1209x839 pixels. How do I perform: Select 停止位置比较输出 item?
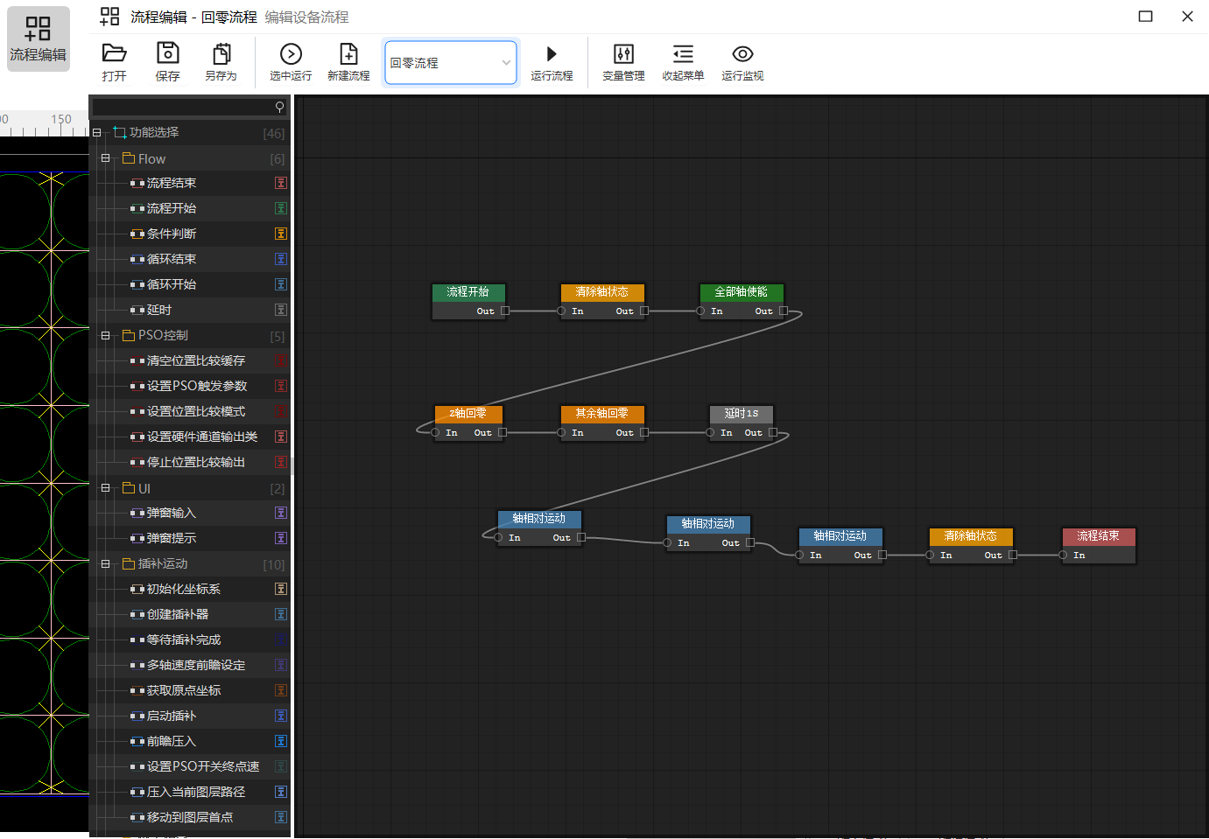[196, 462]
